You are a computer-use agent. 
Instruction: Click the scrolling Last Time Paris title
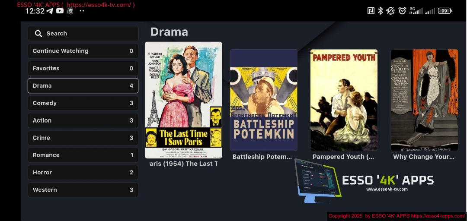183,164
